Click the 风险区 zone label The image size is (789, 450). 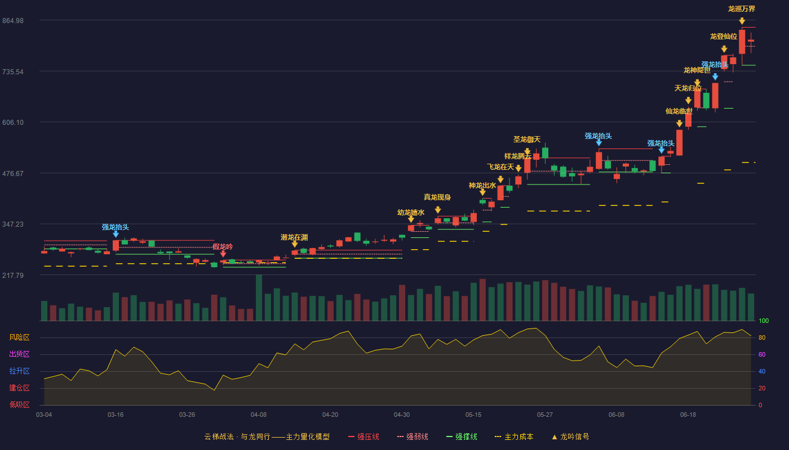20,337
